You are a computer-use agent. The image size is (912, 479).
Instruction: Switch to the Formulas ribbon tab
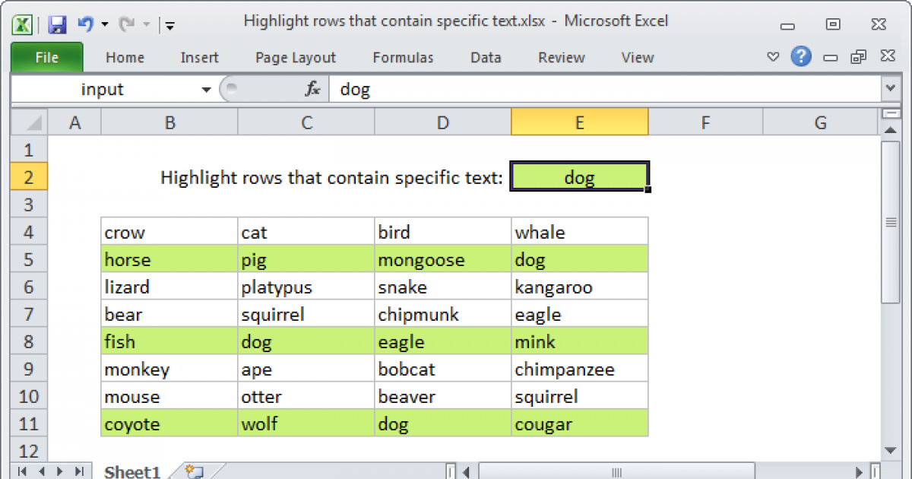(x=403, y=57)
